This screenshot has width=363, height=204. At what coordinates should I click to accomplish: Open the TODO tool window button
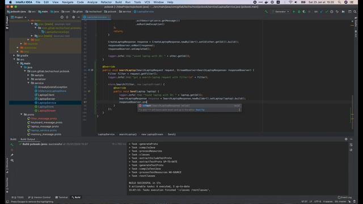(x=18, y=197)
